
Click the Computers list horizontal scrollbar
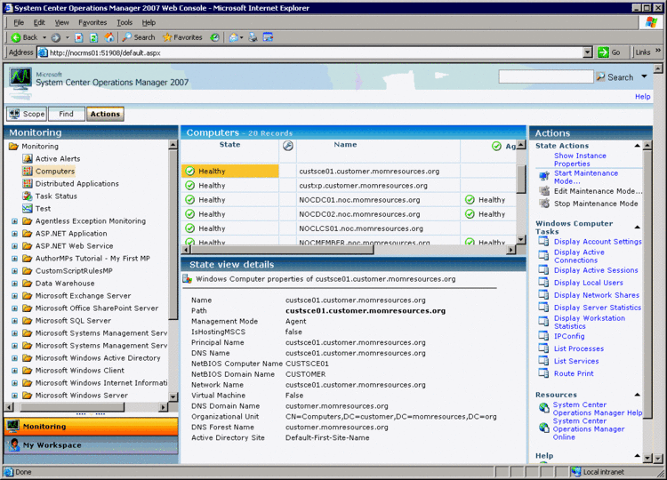349,250
